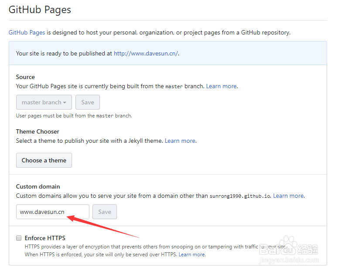Tick the Enforce HTTPS checkbox
The image size is (338, 272).
pos(19,238)
